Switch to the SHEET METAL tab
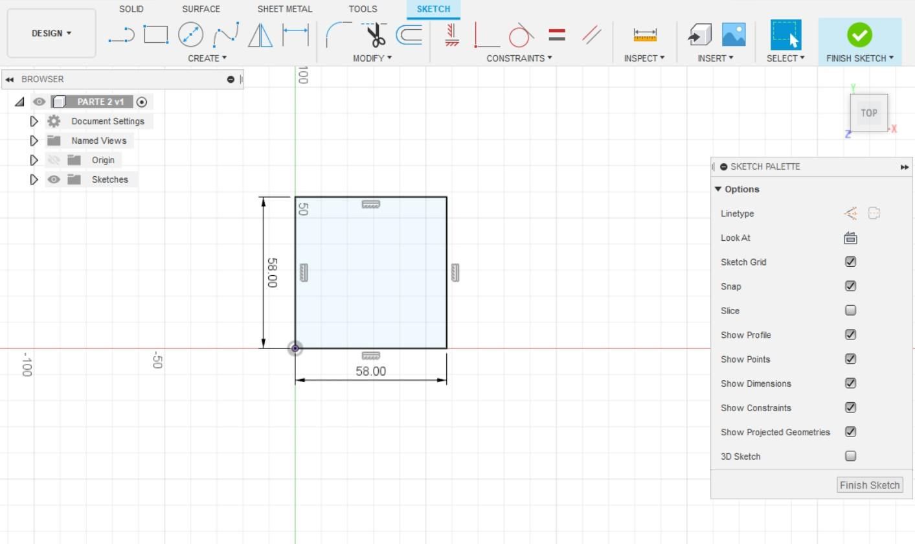The height and width of the screenshot is (544, 915). [285, 9]
